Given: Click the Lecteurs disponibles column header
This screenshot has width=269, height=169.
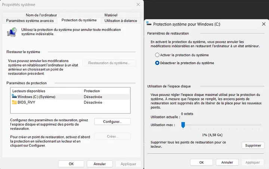Looking at the screenshot, I should pos(29,91).
